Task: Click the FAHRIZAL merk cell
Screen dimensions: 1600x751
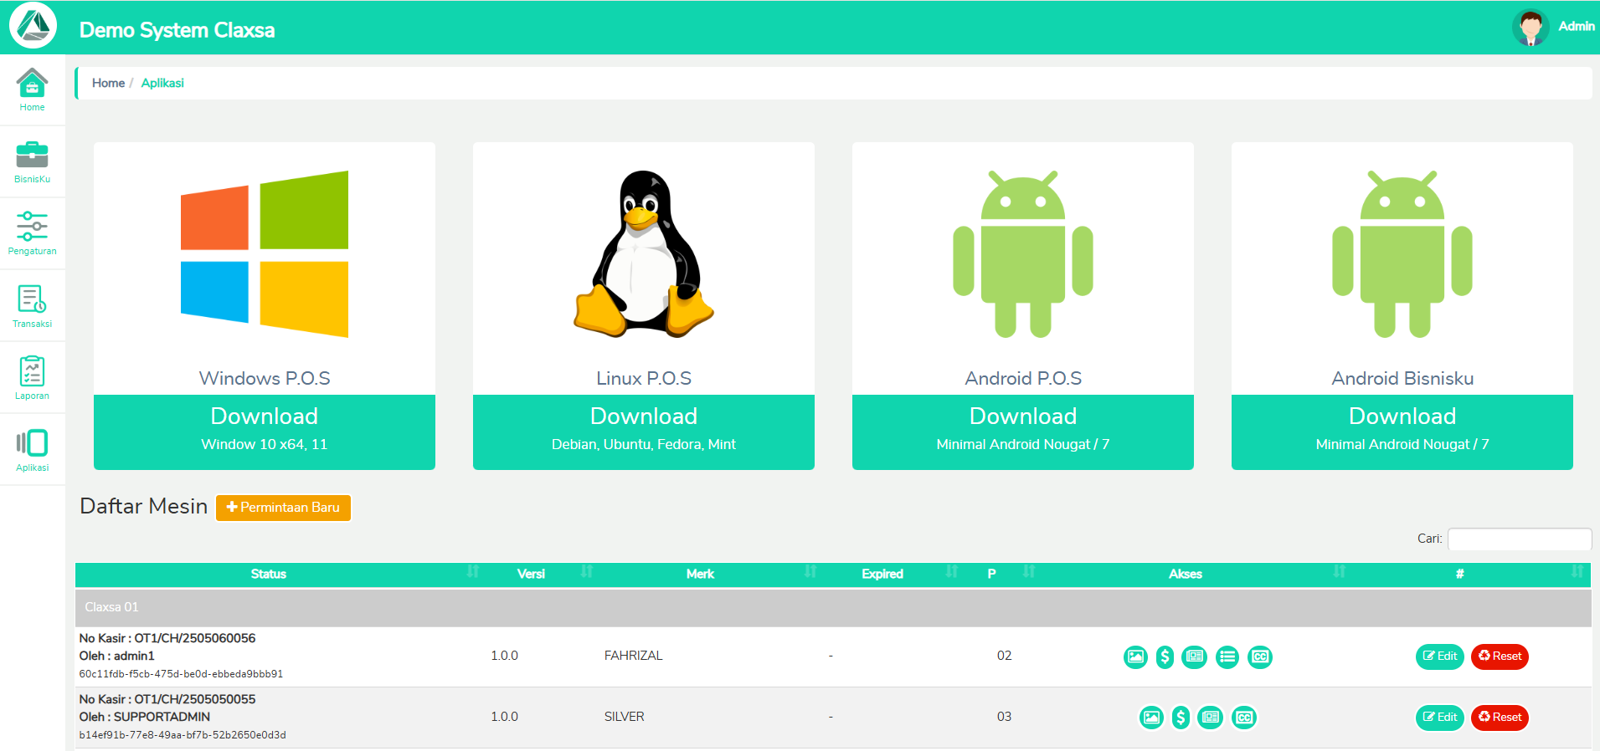Action: pos(634,656)
